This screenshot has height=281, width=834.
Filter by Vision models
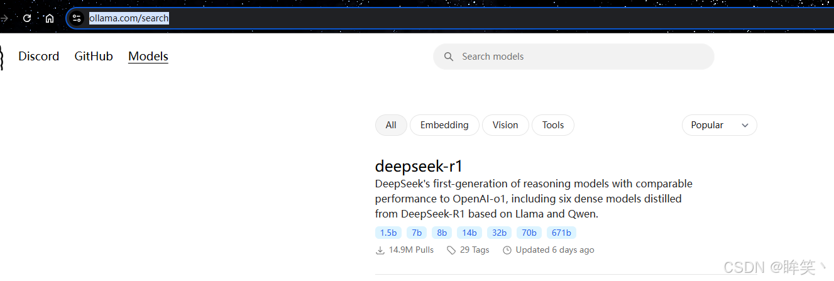(505, 125)
